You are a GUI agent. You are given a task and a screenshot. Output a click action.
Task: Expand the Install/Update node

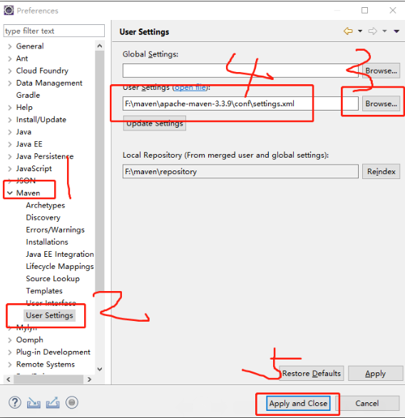10,120
